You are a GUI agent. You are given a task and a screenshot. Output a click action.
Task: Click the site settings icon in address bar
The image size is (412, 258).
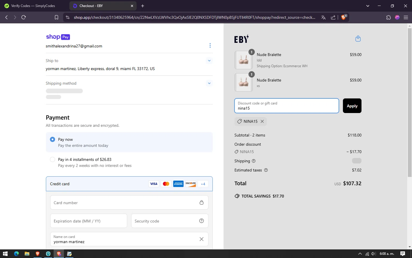click(68, 17)
